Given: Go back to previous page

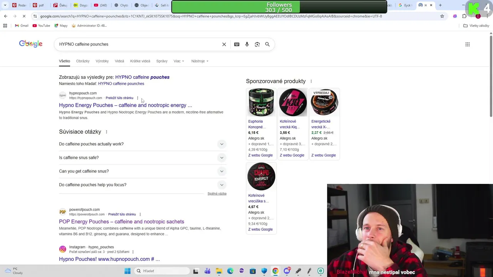Looking at the screenshot, I should 5,16.
